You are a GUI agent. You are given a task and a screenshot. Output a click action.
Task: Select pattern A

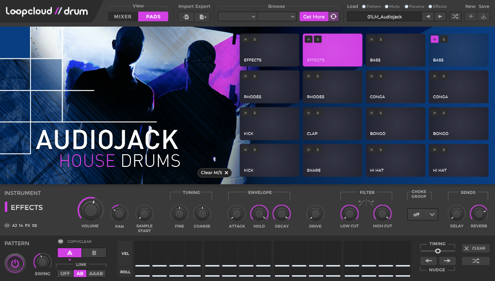(x=70, y=253)
